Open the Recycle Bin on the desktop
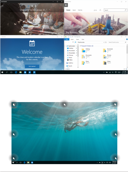 [x=14, y=105]
